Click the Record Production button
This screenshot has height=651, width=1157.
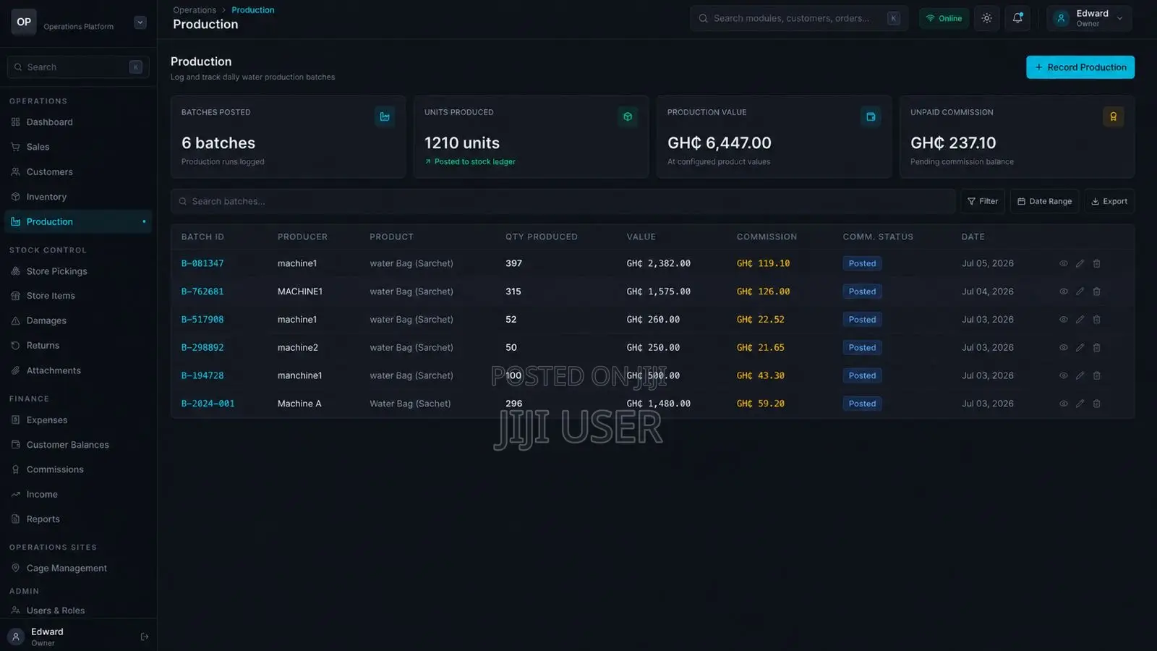(1080, 67)
